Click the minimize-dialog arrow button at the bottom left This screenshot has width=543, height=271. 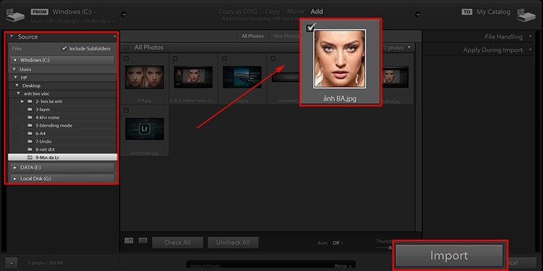(x=12, y=263)
